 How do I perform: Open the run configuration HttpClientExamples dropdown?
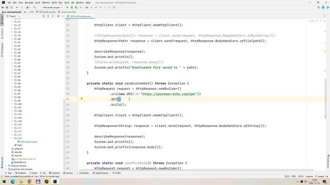(x=52, y=8)
